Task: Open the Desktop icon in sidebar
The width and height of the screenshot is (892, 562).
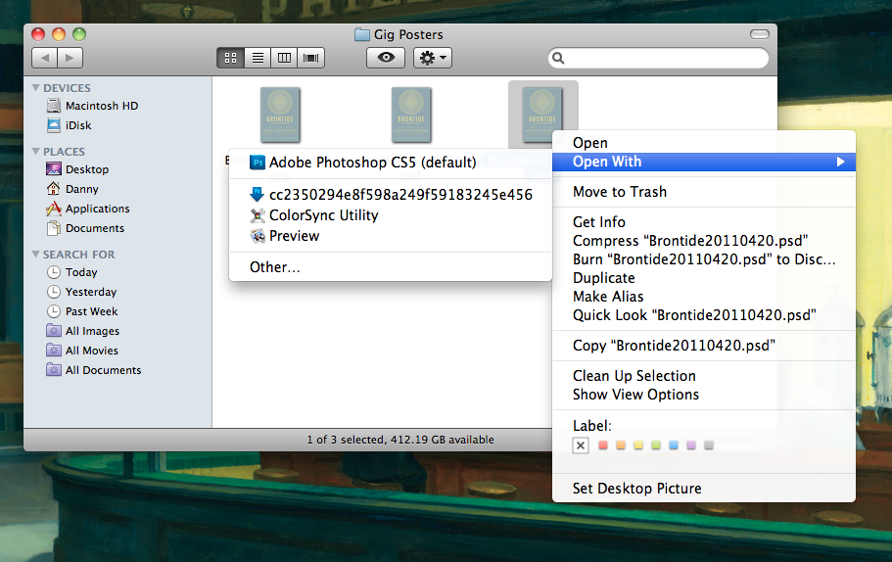Action: [x=54, y=169]
